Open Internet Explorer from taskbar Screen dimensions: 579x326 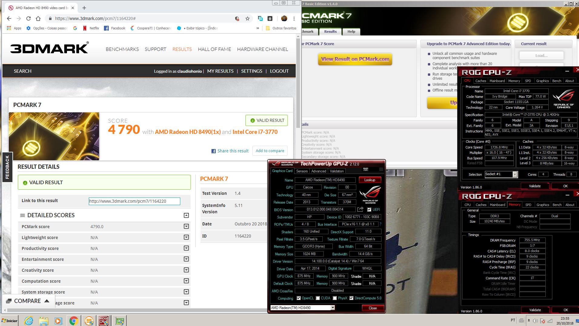pyautogui.click(x=29, y=321)
